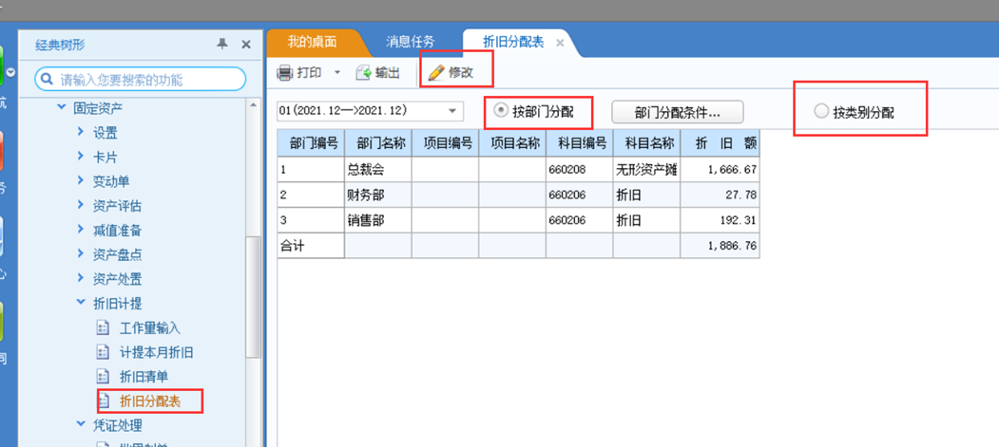Expand the 资产评估 tree node
The height and width of the screenshot is (447, 999).
tap(81, 206)
